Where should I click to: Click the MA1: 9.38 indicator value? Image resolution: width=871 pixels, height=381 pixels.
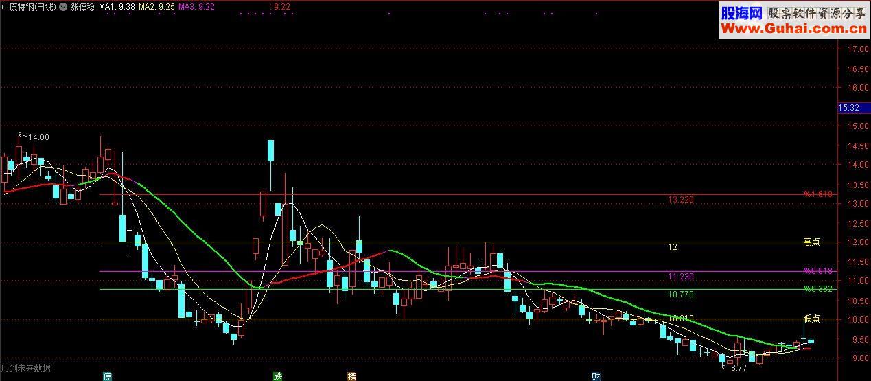(117, 6)
